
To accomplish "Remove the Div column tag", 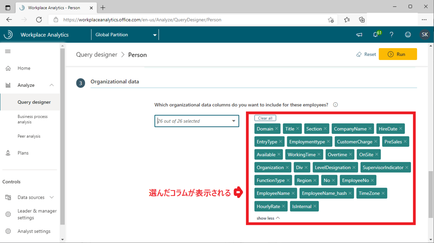I will pyautogui.click(x=306, y=167).
